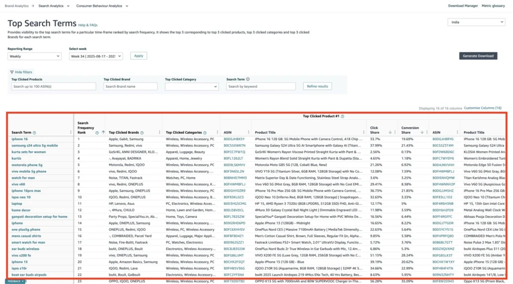Click Top Clicked Product #1 group header
Screen dimensions: 513x284
321,116
